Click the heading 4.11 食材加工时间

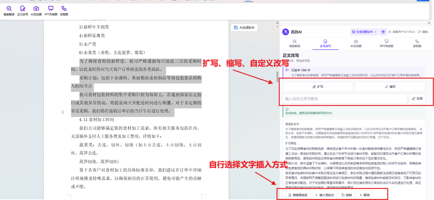click(x=96, y=120)
